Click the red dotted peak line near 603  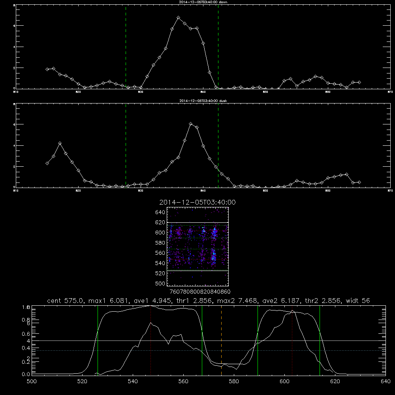[x=292, y=340]
